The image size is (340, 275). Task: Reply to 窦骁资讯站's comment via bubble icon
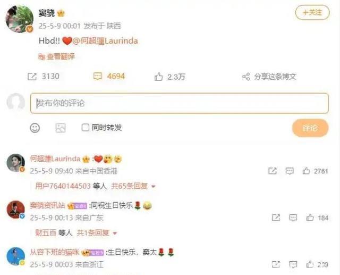click(293, 218)
